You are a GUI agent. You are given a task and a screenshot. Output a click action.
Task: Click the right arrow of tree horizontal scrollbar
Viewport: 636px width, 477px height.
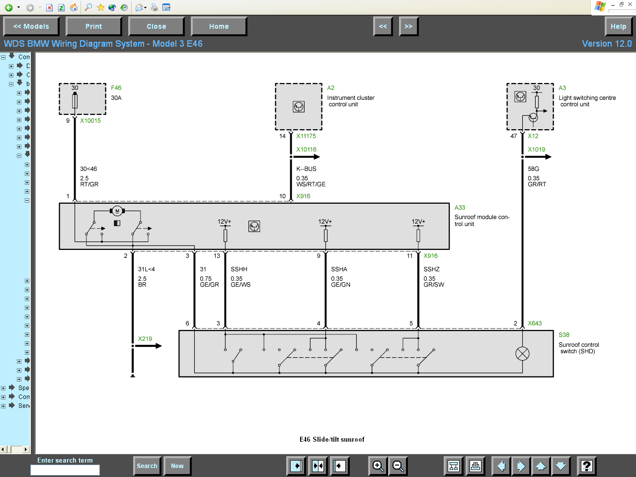[26, 449]
